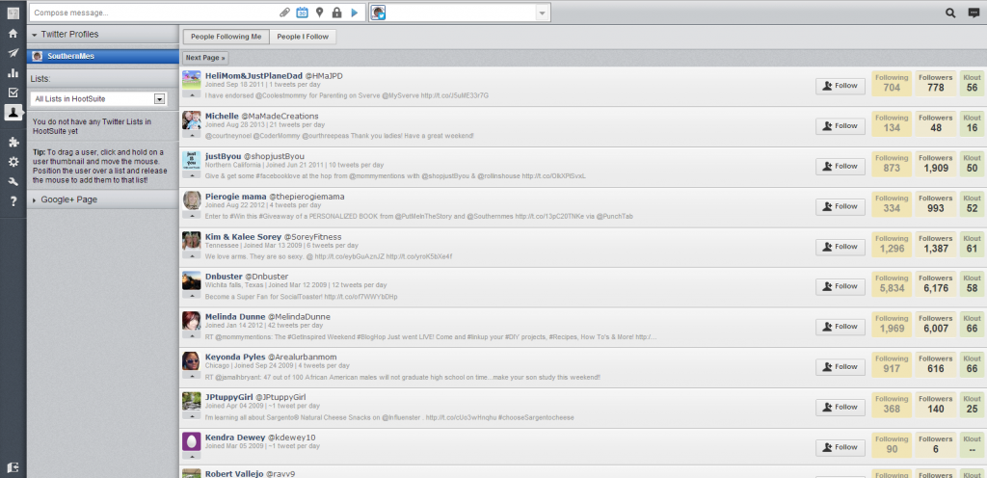Open the JPtuppyGirl avatar thumbnail
This screenshot has width=987, height=478.
[x=192, y=401]
